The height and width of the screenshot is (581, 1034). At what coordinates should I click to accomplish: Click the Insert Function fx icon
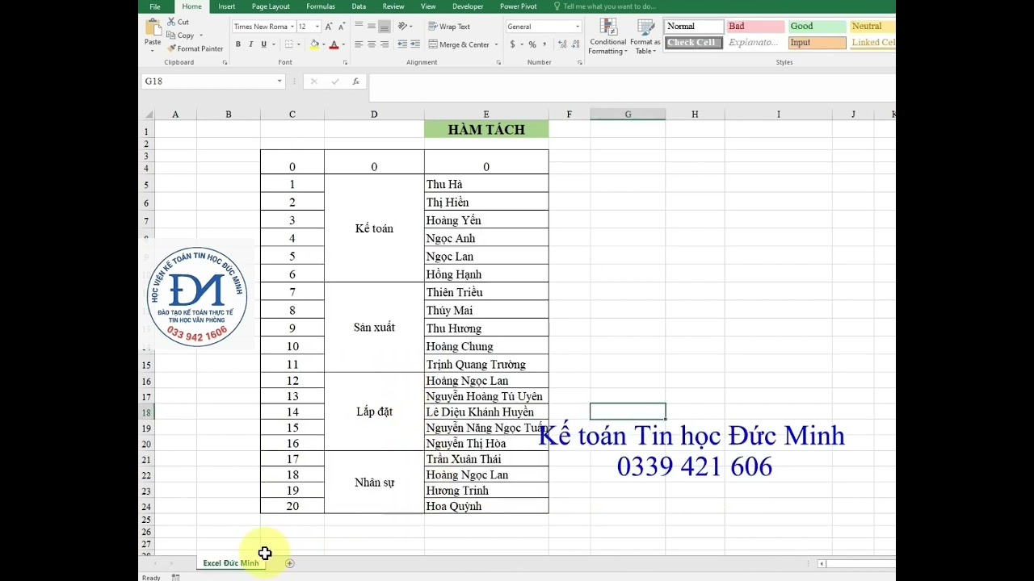point(355,82)
